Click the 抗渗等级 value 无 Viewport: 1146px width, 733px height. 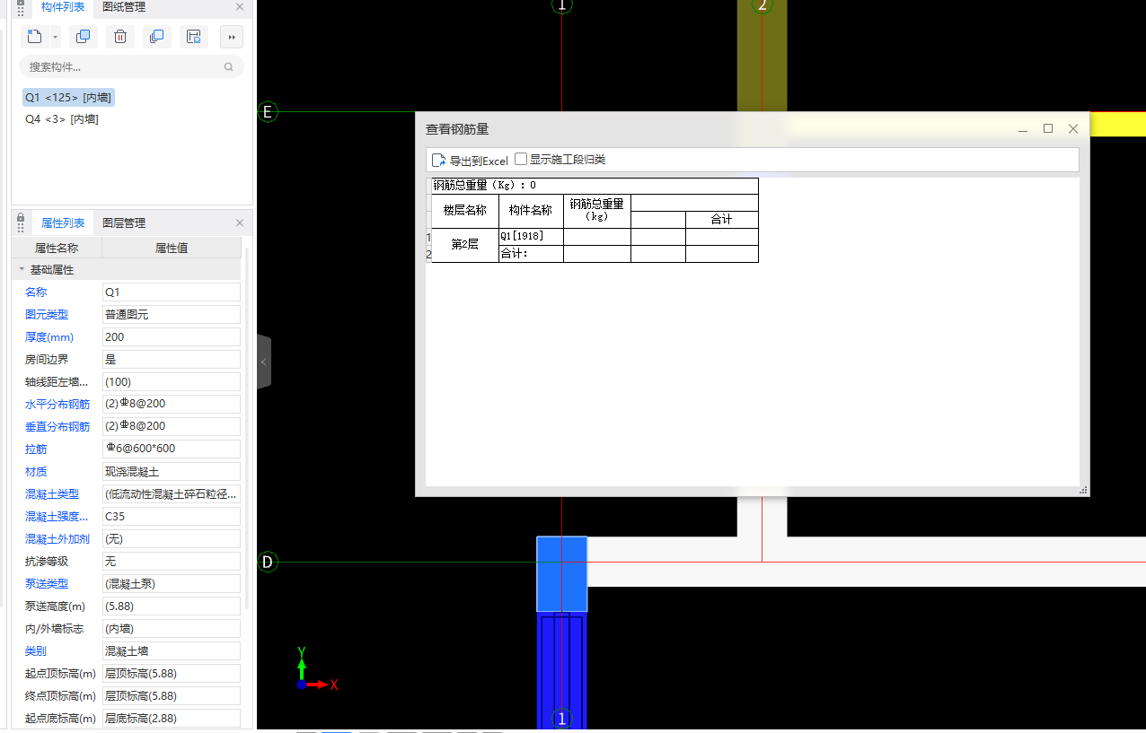(x=172, y=561)
